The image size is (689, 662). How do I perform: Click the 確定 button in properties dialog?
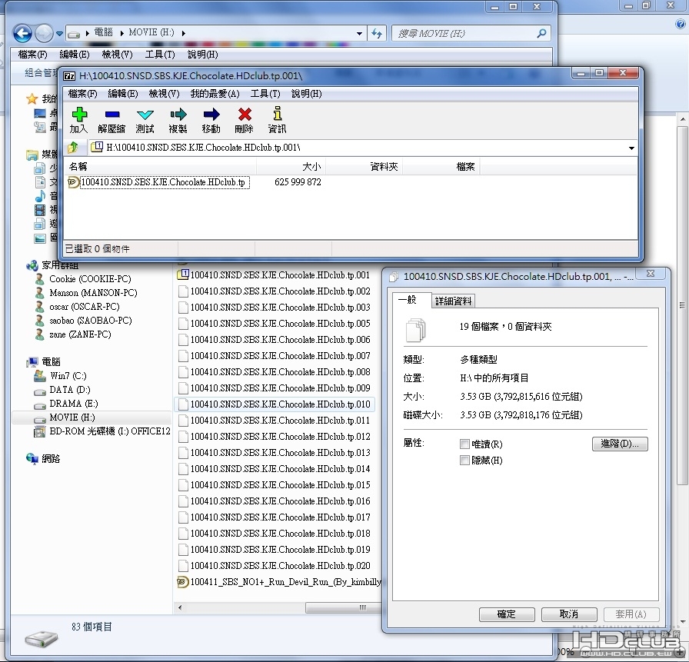[x=507, y=614]
